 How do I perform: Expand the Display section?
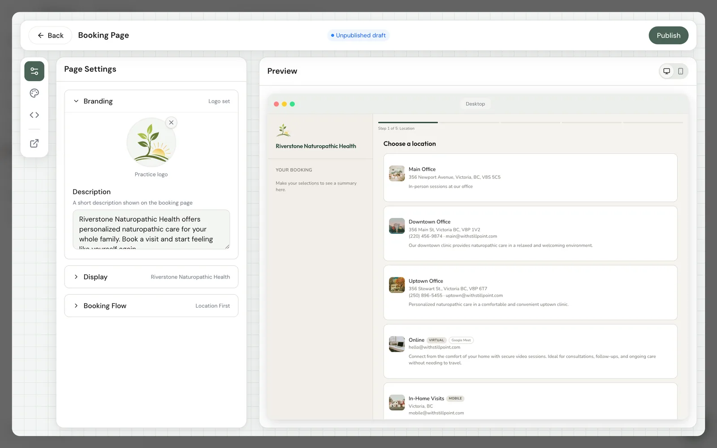tap(151, 277)
